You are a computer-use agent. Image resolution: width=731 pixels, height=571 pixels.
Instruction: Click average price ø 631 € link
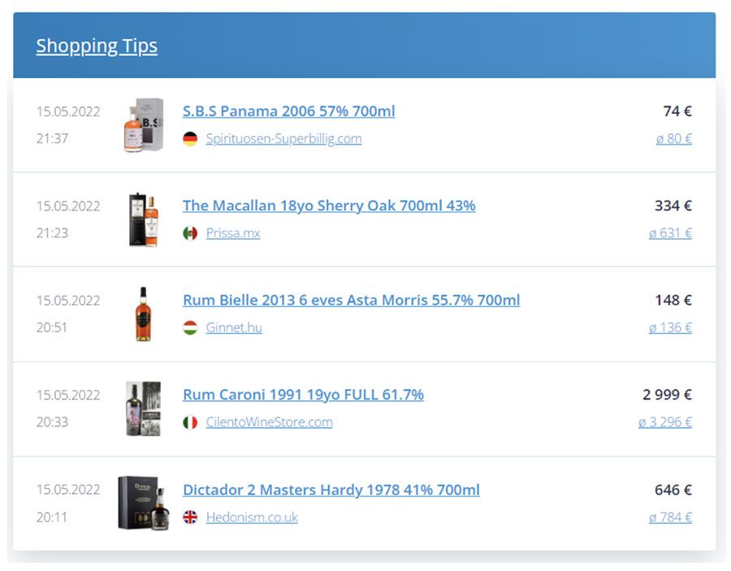tap(670, 233)
